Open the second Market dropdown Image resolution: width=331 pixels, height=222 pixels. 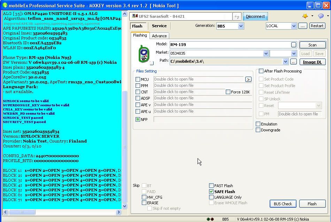pyautogui.click(x=294, y=53)
